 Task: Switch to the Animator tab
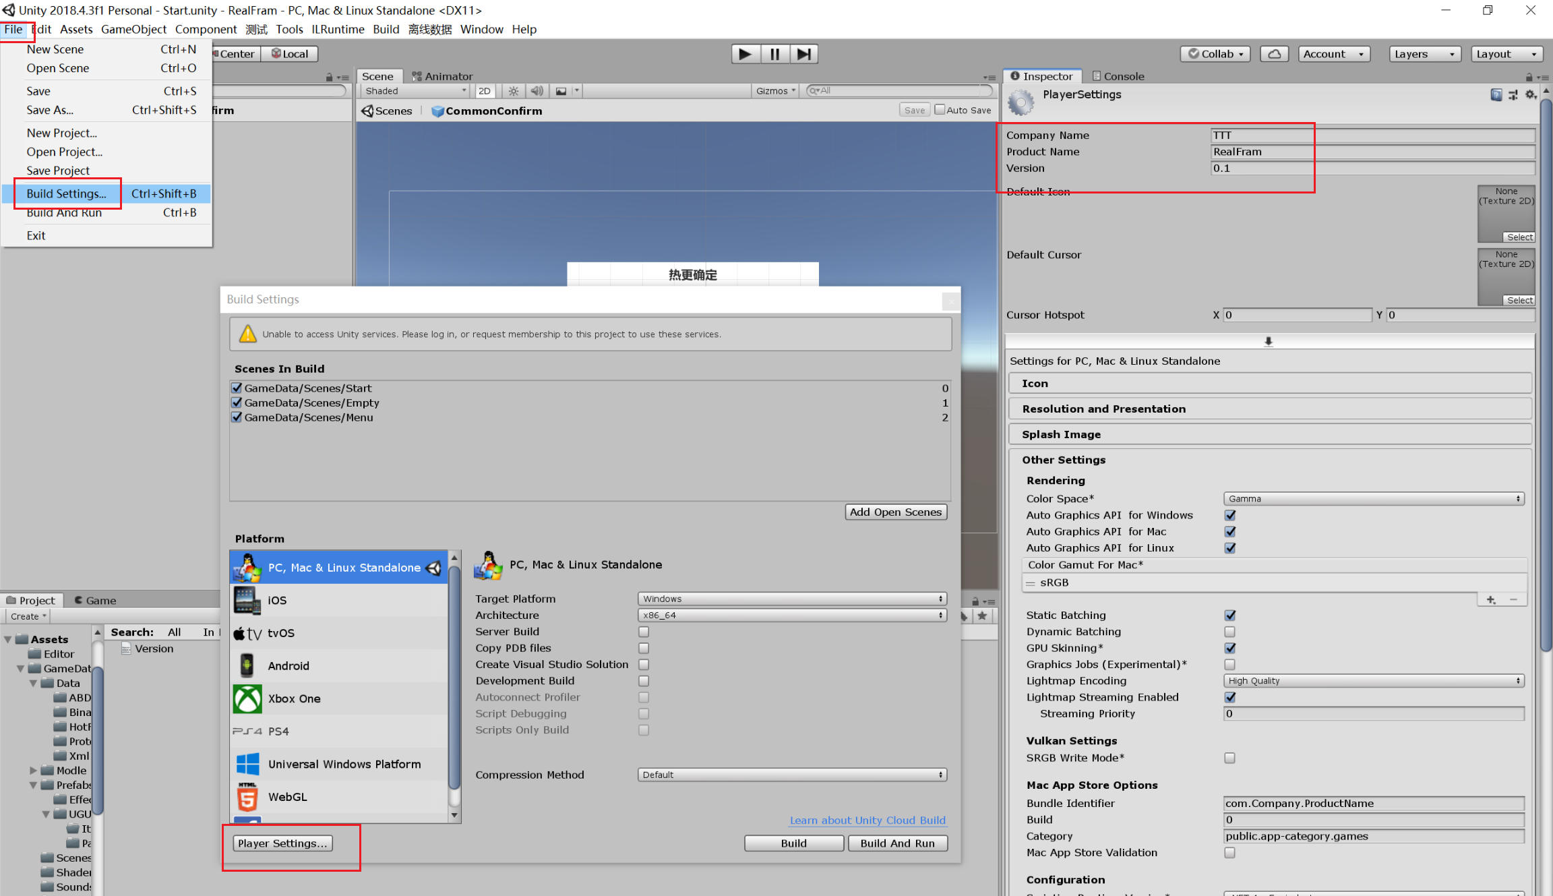coord(442,76)
